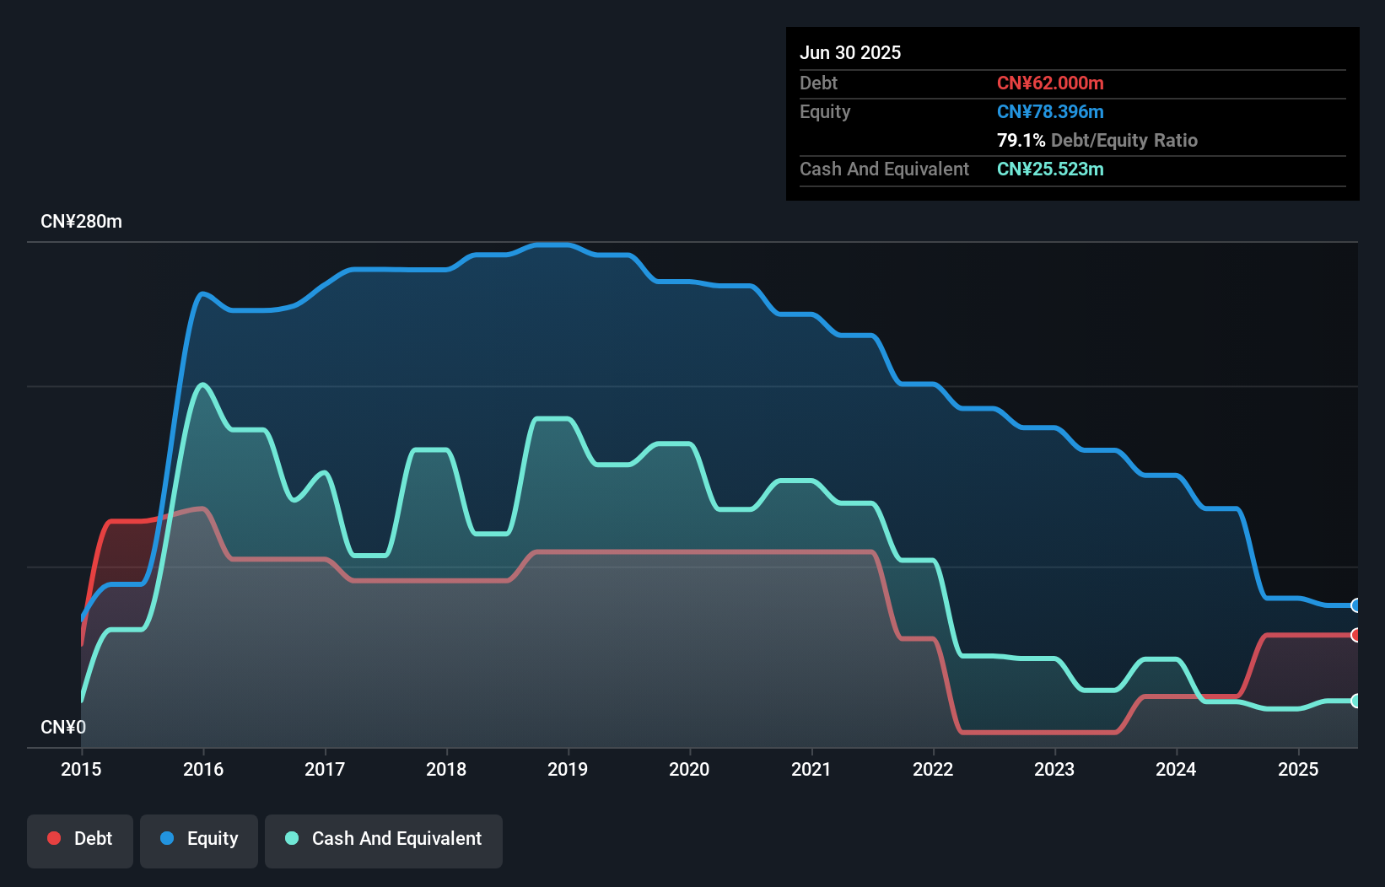This screenshot has width=1385, height=887.
Task: Select the red Debt endpoint marker on chart
Action: (x=1356, y=634)
